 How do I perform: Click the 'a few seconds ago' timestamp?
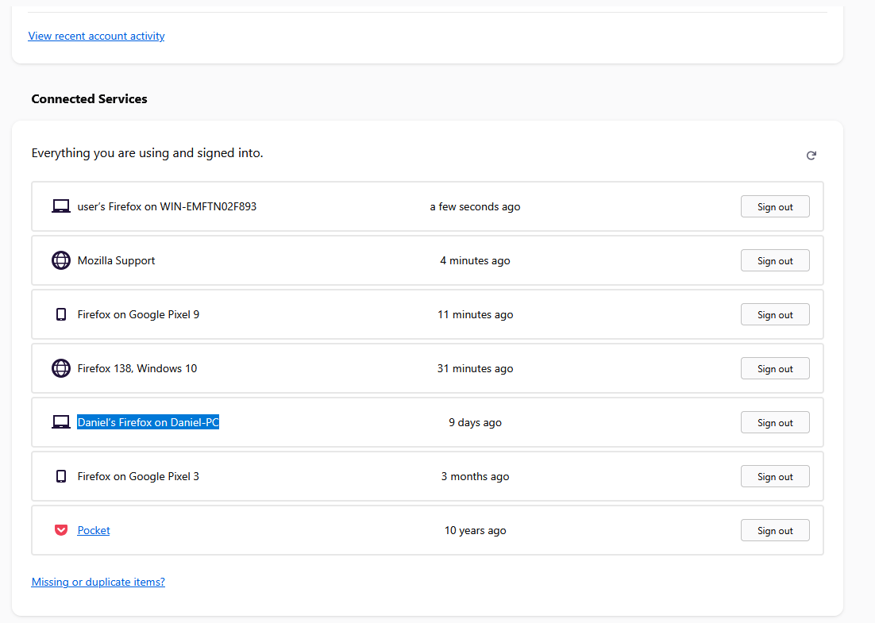tap(475, 207)
